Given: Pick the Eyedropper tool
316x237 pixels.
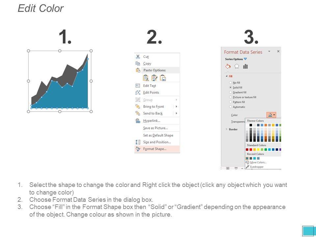Looking at the screenshot, I should (257, 167).
